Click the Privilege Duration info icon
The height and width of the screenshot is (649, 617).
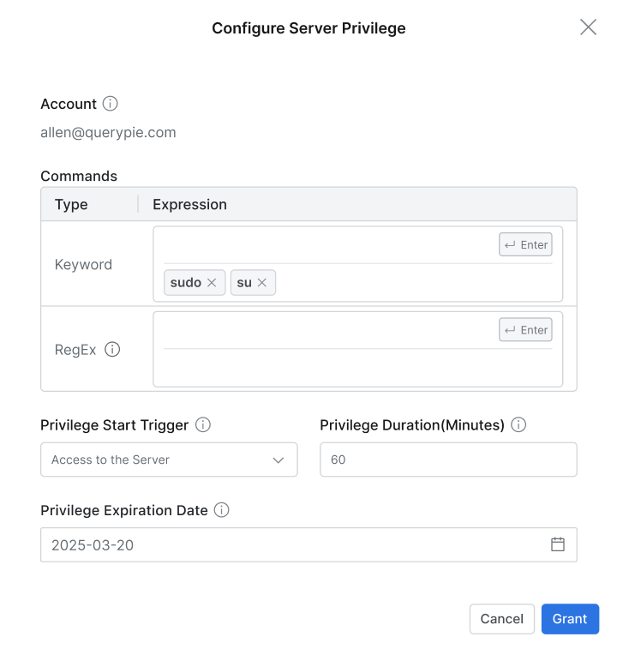point(518,424)
